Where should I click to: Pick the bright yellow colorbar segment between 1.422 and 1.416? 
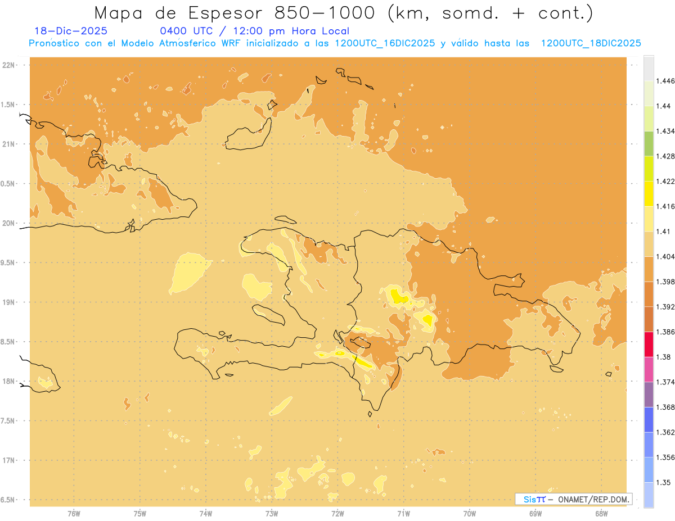tap(649, 193)
